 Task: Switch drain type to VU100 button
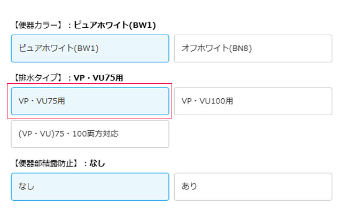(x=253, y=101)
